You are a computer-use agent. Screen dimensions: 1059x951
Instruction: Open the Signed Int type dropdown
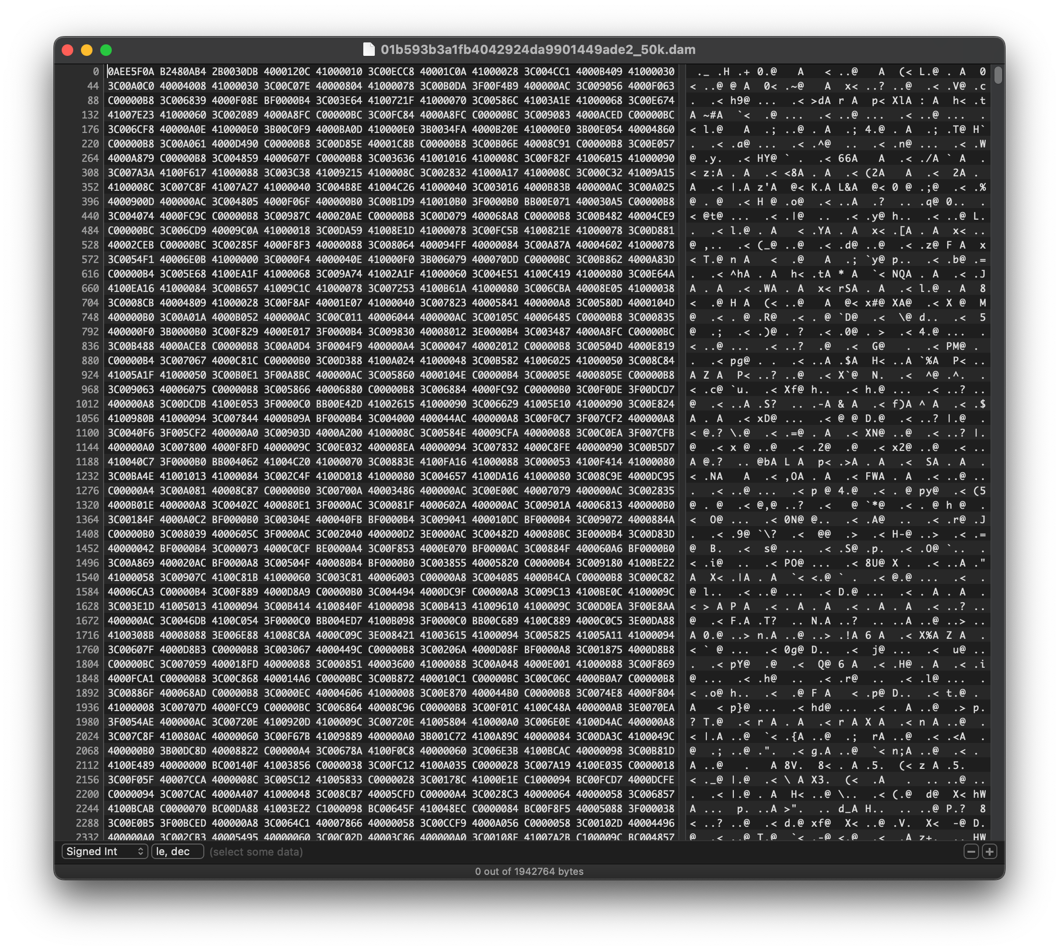pyautogui.click(x=105, y=852)
